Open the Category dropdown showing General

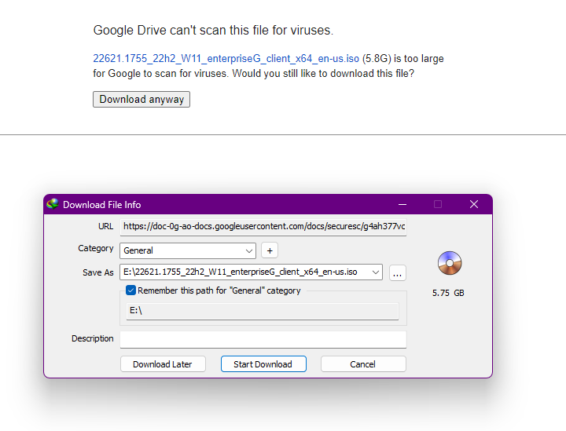coord(188,250)
